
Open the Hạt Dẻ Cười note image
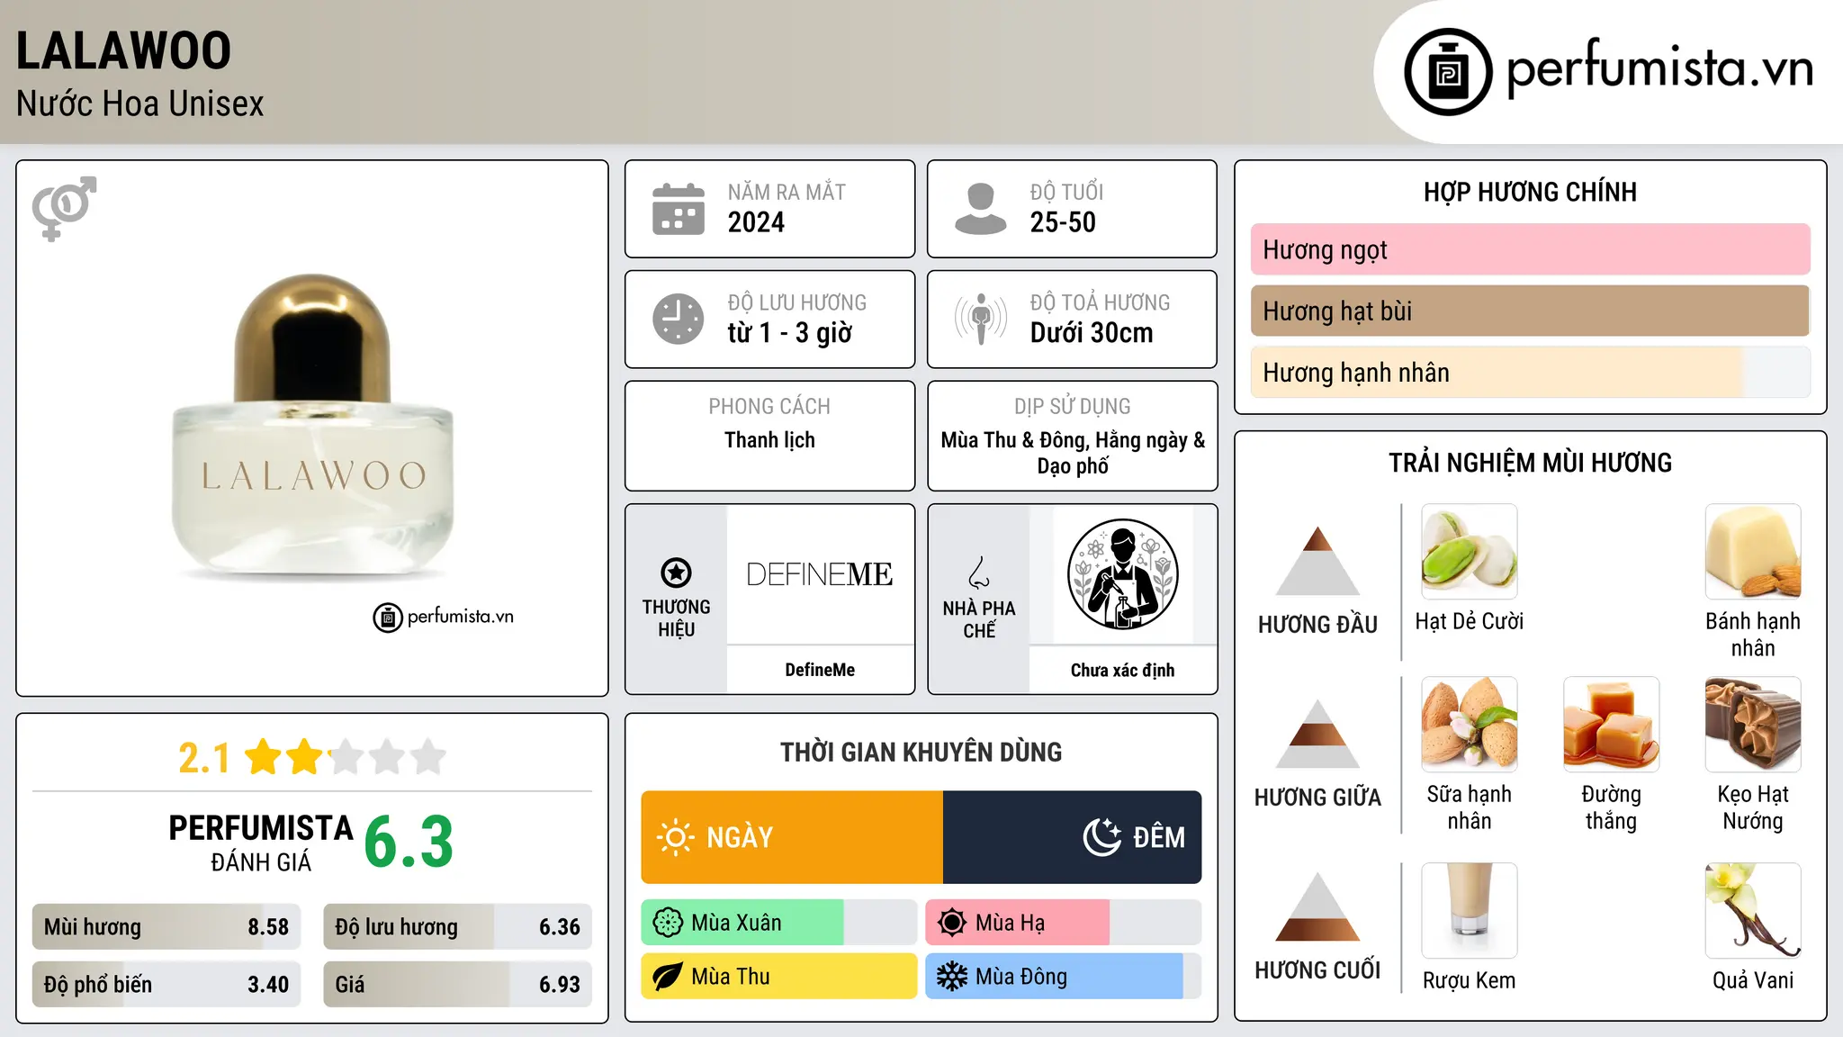pos(1470,552)
